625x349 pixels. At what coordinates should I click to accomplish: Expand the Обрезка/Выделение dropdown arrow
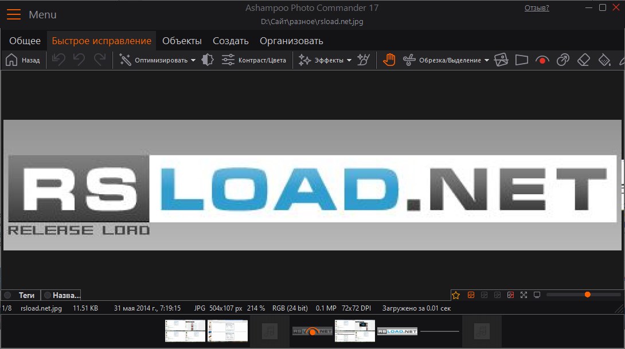pyautogui.click(x=487, y=61)
